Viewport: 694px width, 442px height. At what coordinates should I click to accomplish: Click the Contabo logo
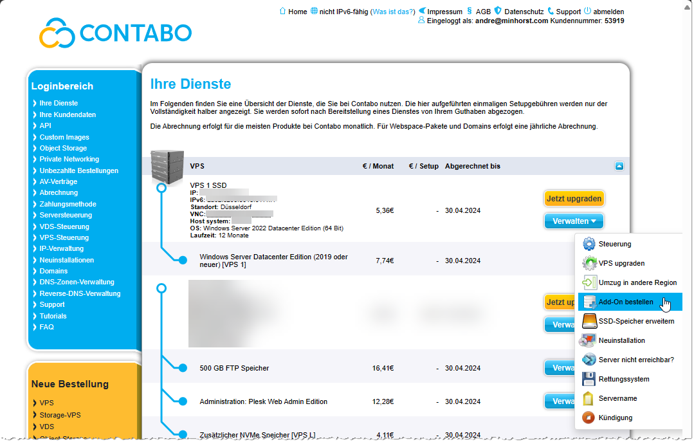tap(114, 33)
